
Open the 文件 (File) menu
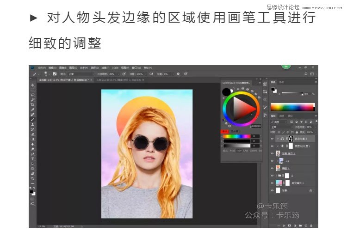pyautogui.click(x=41, y=67)
